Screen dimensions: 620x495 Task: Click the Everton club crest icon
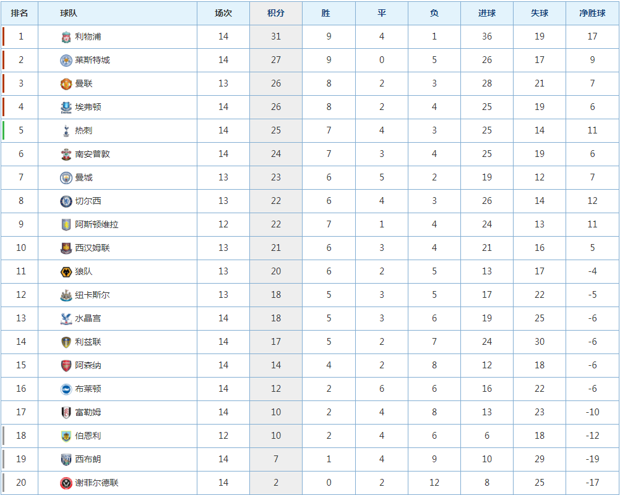tap(66, 108)
